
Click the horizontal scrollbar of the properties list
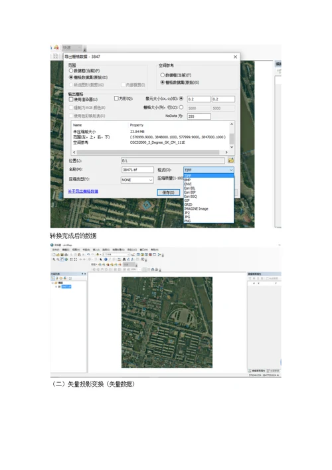click(149, 152)
